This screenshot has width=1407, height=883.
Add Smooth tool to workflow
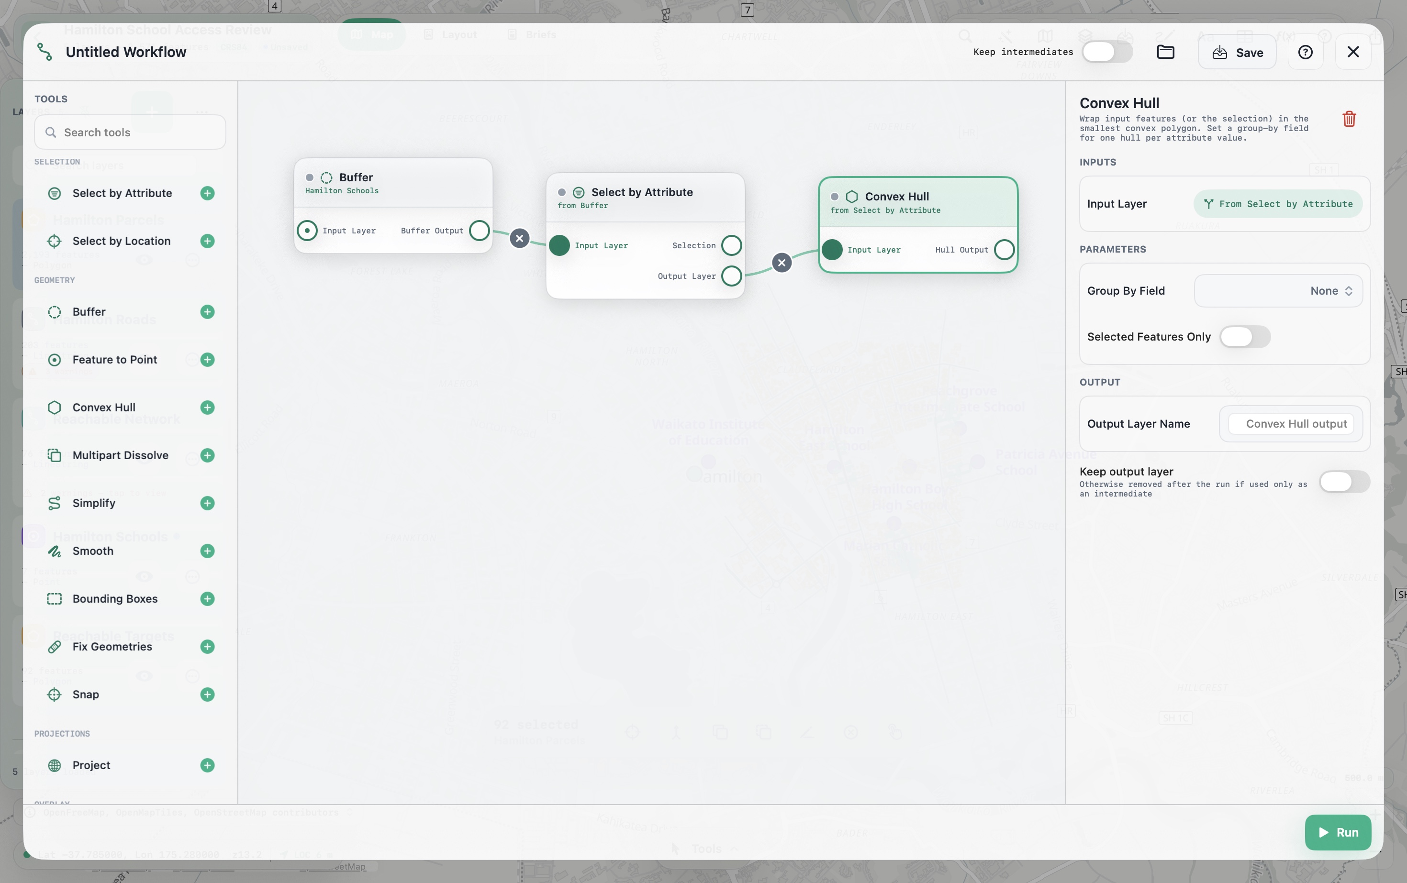pos(207,552)
